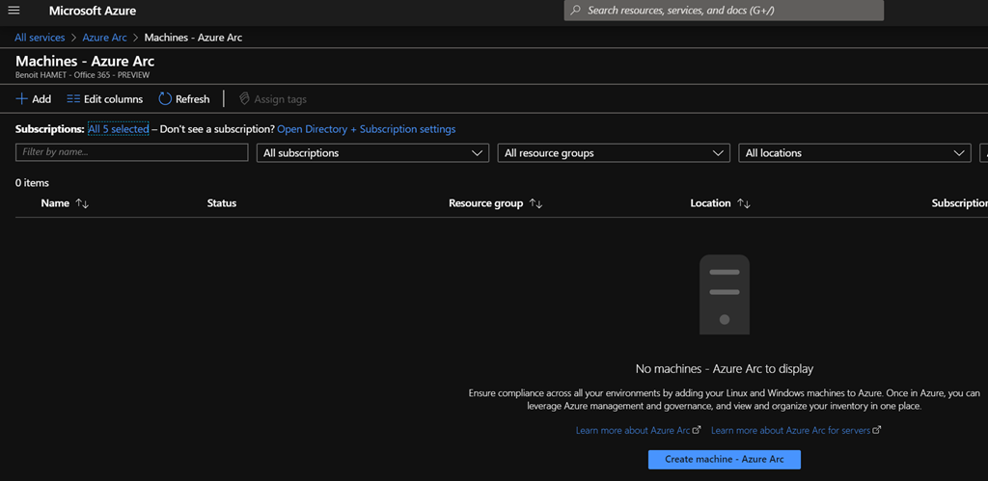Navigate to Azure Arc breadcrumb
988x481 pixels.
pos(104,38)
